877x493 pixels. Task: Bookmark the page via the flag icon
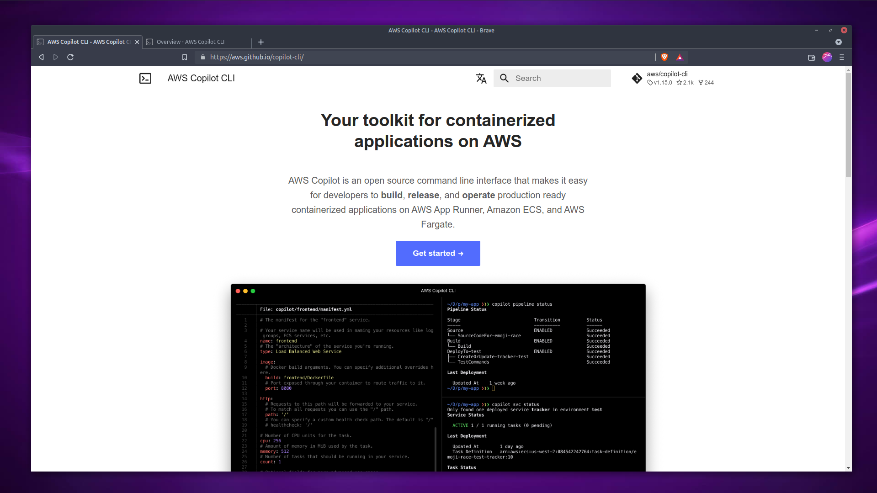click(x=185, y=57)
